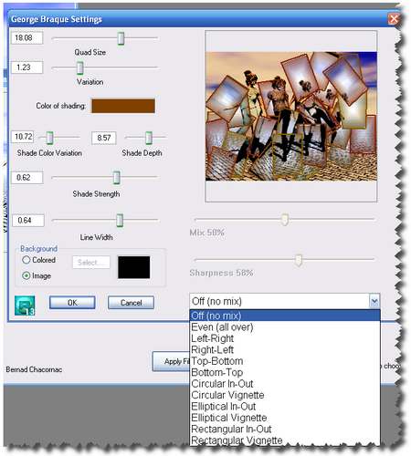Select Circular Vignette option

227,395
